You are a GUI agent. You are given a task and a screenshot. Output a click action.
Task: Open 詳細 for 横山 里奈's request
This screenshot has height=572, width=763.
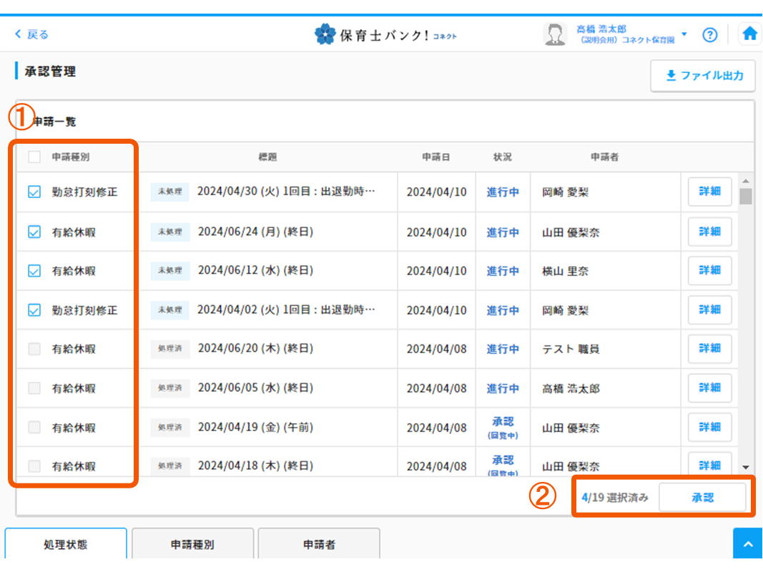pos(709,270)
